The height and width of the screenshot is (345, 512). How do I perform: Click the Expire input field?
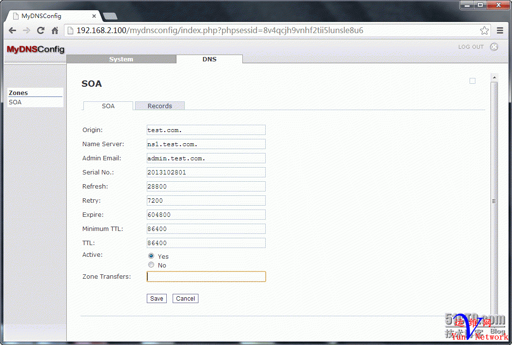click(x=206, y=215)
